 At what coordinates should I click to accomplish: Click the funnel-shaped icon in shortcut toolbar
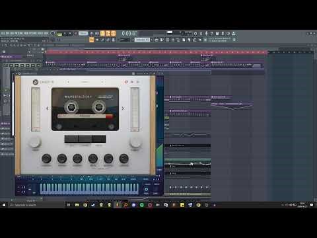point(189,40)
